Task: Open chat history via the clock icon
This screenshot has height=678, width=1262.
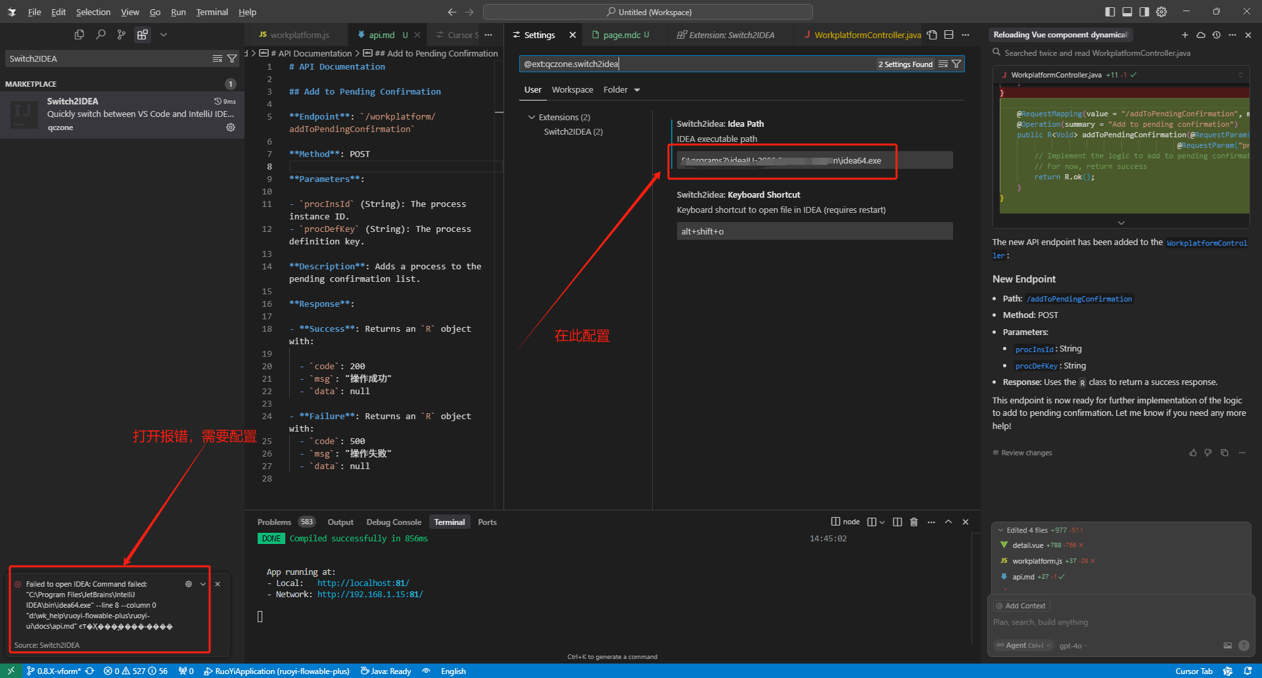Action: point(1217,35)
